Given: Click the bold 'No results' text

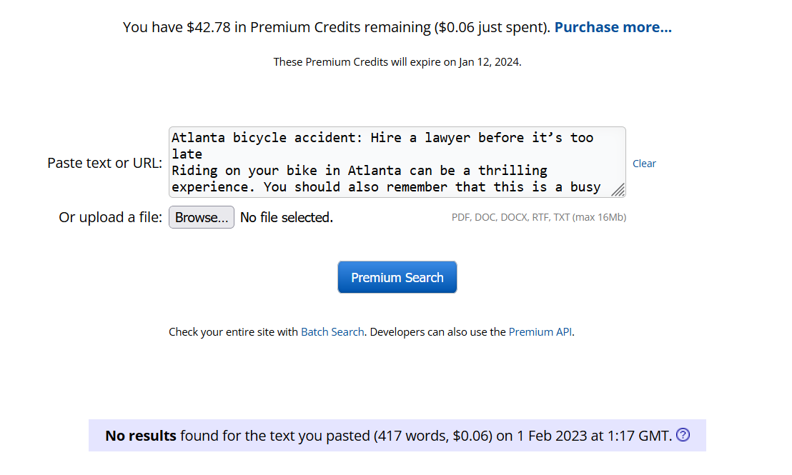Looking at the screenshot, I should [141, 435].
